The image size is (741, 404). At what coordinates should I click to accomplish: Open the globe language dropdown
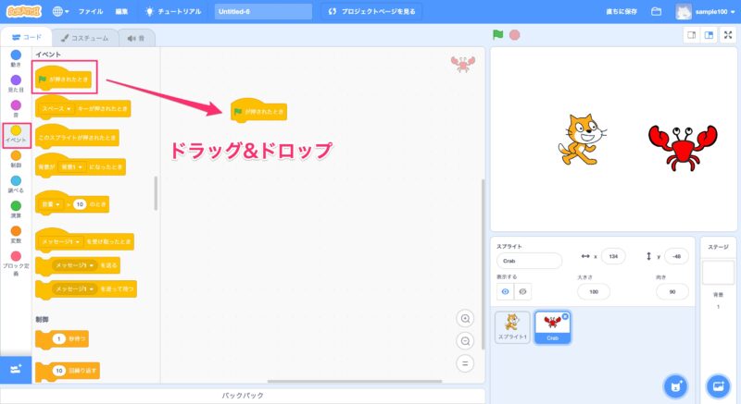pyautogui.click(x=62, y=12)
